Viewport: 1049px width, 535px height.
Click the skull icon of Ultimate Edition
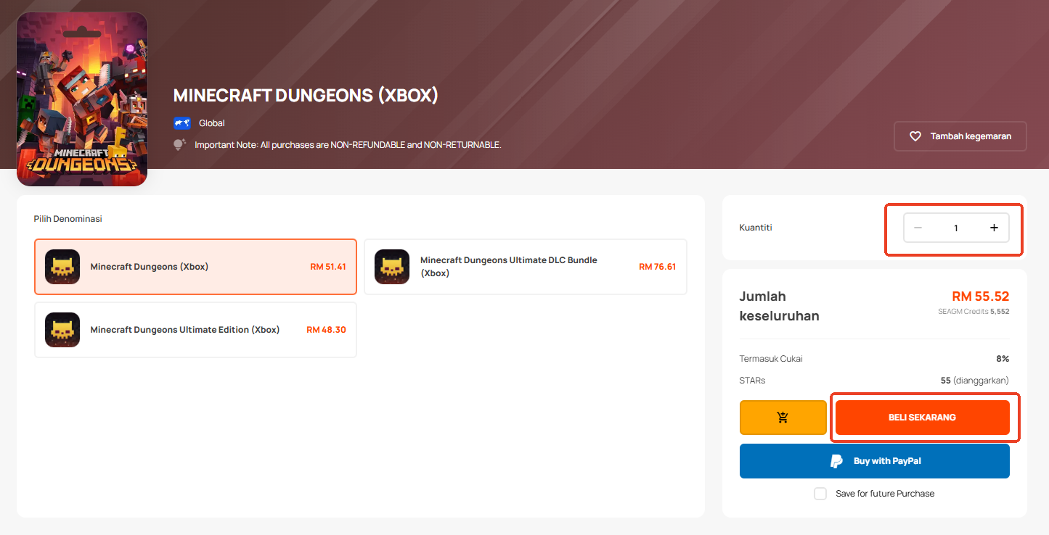point(62,330)
